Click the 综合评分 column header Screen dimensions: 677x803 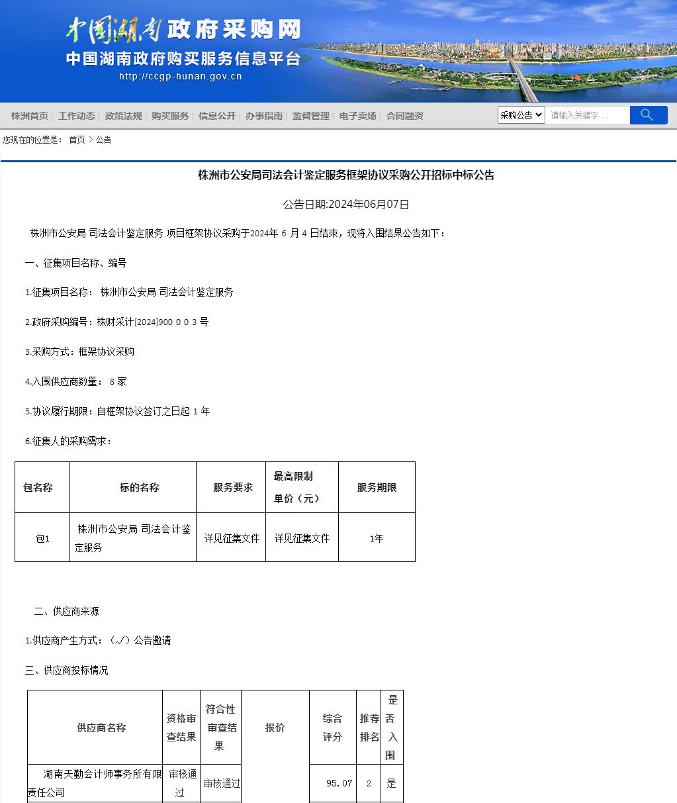pyautogui.click(x=332, y=728)
